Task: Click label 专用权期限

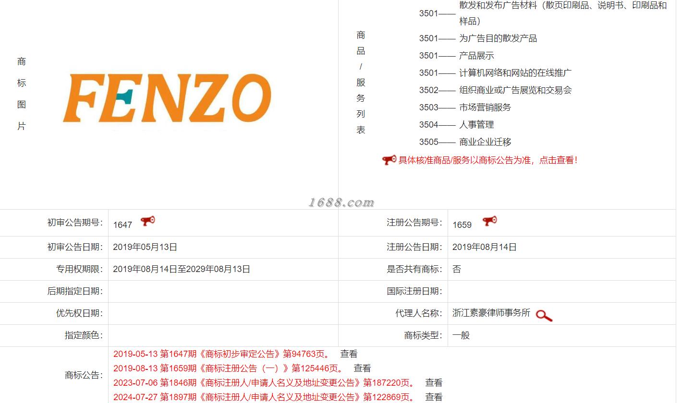Action: coord(79,269)
